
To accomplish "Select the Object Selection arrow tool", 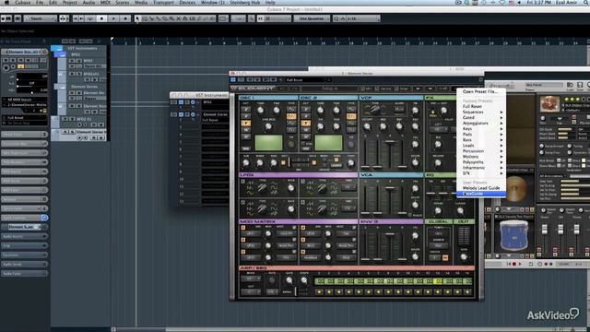I will coord(137,18).
